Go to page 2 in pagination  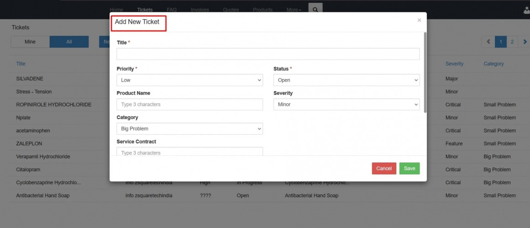click(512, 42)
